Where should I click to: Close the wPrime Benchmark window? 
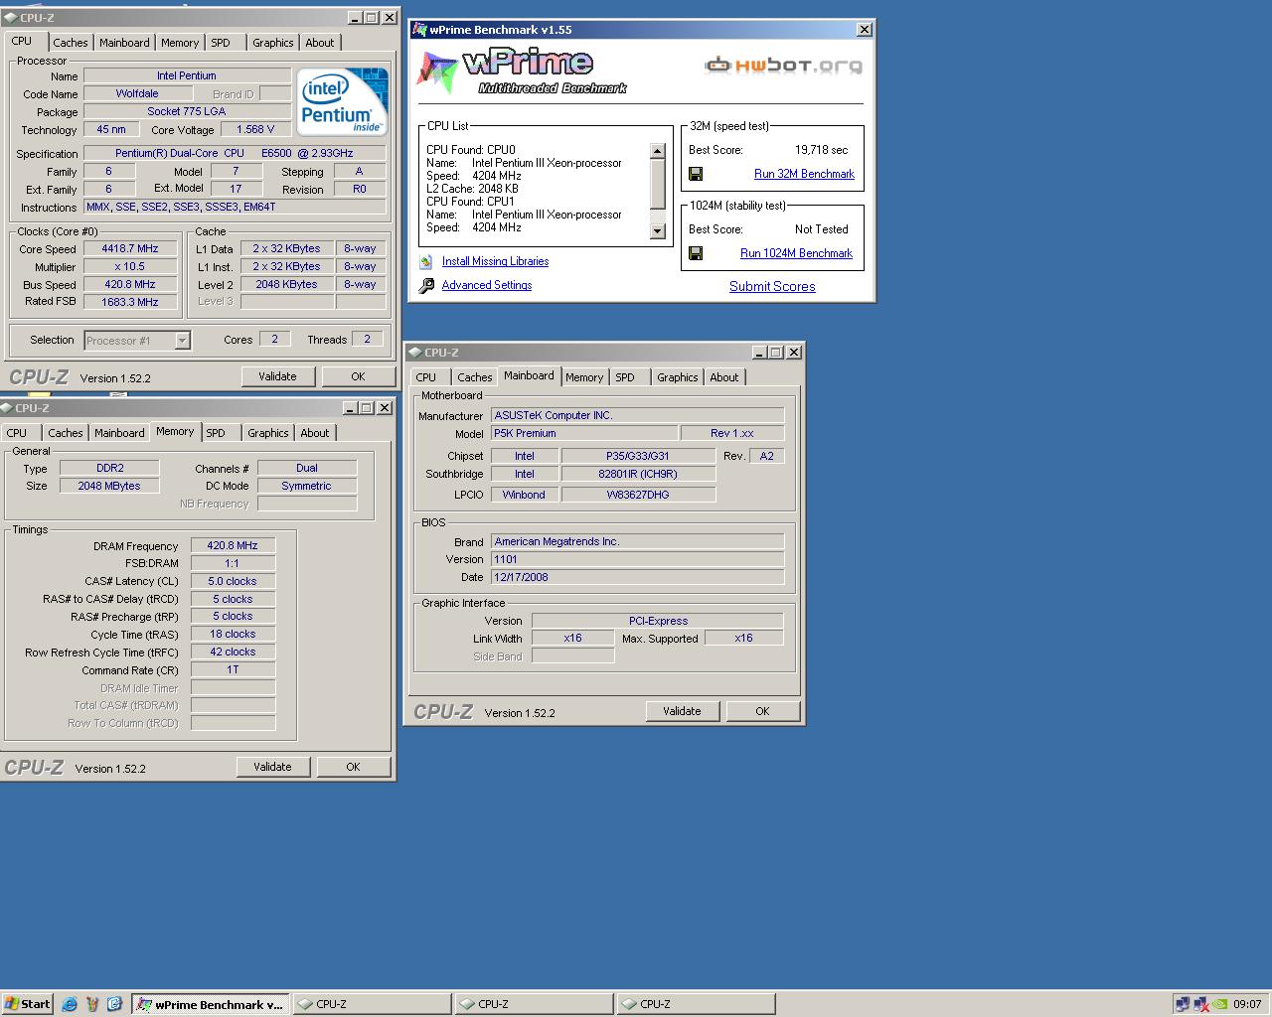click(x=865, y=30)
